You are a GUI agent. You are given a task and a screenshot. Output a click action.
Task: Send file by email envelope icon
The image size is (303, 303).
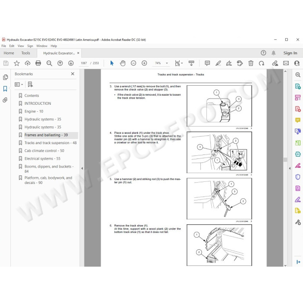[x=286, y=63]
